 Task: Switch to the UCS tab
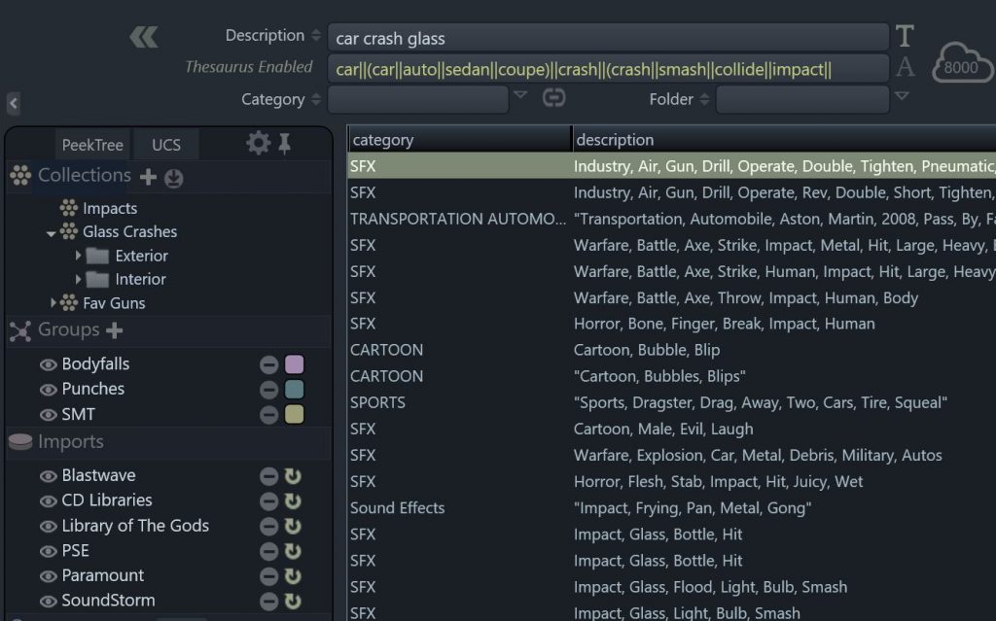[x=165, y=144]
